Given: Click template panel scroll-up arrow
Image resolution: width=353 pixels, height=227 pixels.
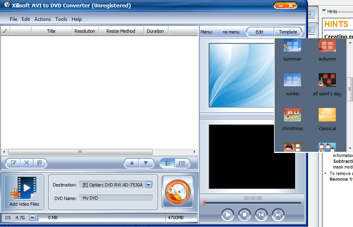Looking at the screenshot, I should tap(350, 42).
